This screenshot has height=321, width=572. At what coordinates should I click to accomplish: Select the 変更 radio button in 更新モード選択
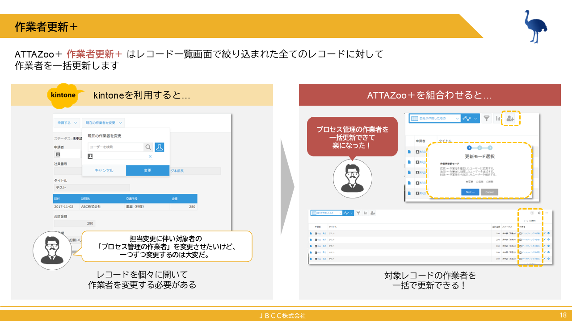pos(467,182)
